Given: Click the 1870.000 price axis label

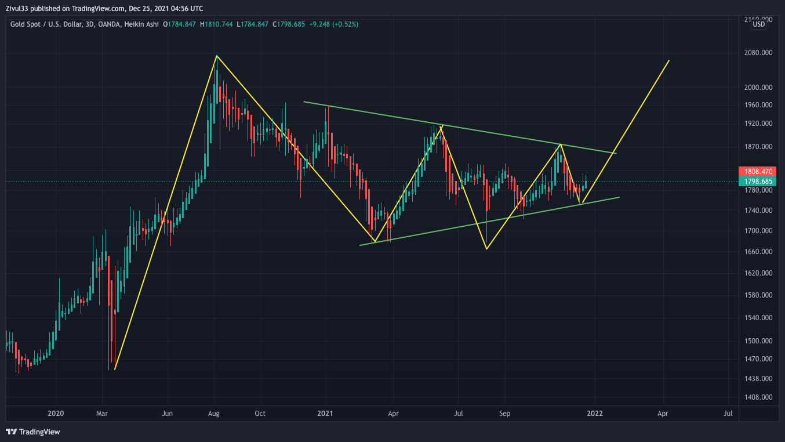Looking at the screenshot, I should pos(758,147).
